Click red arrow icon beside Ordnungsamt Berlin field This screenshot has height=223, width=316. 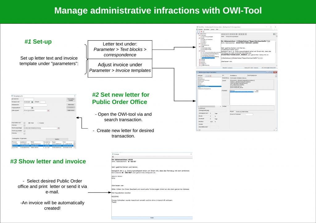click(x=48, y=111)
